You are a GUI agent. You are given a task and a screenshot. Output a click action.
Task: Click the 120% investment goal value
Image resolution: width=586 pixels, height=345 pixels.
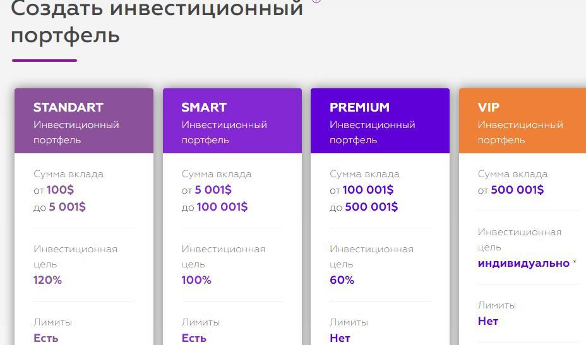[x=47, y=280]
